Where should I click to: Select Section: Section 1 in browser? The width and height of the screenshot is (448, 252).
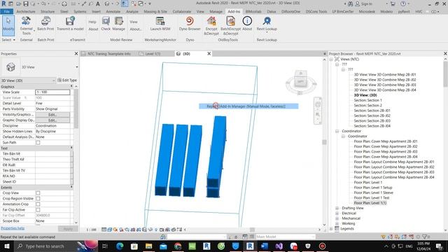367,100
